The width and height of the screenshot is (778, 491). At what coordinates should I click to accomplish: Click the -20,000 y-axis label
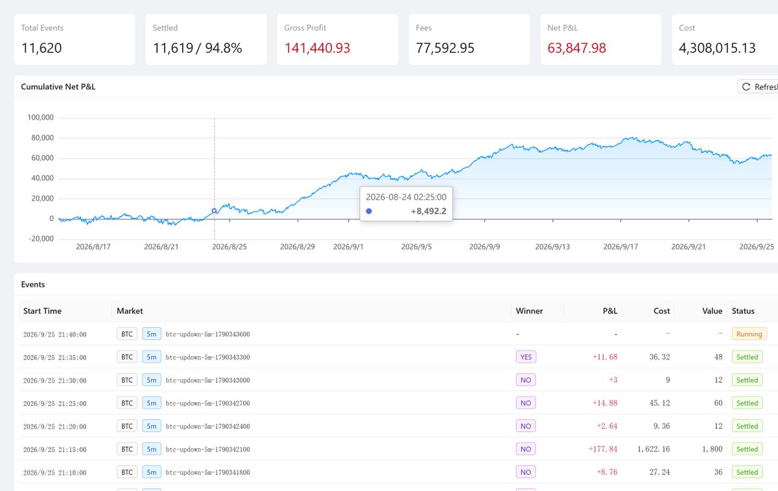point(40,238)
